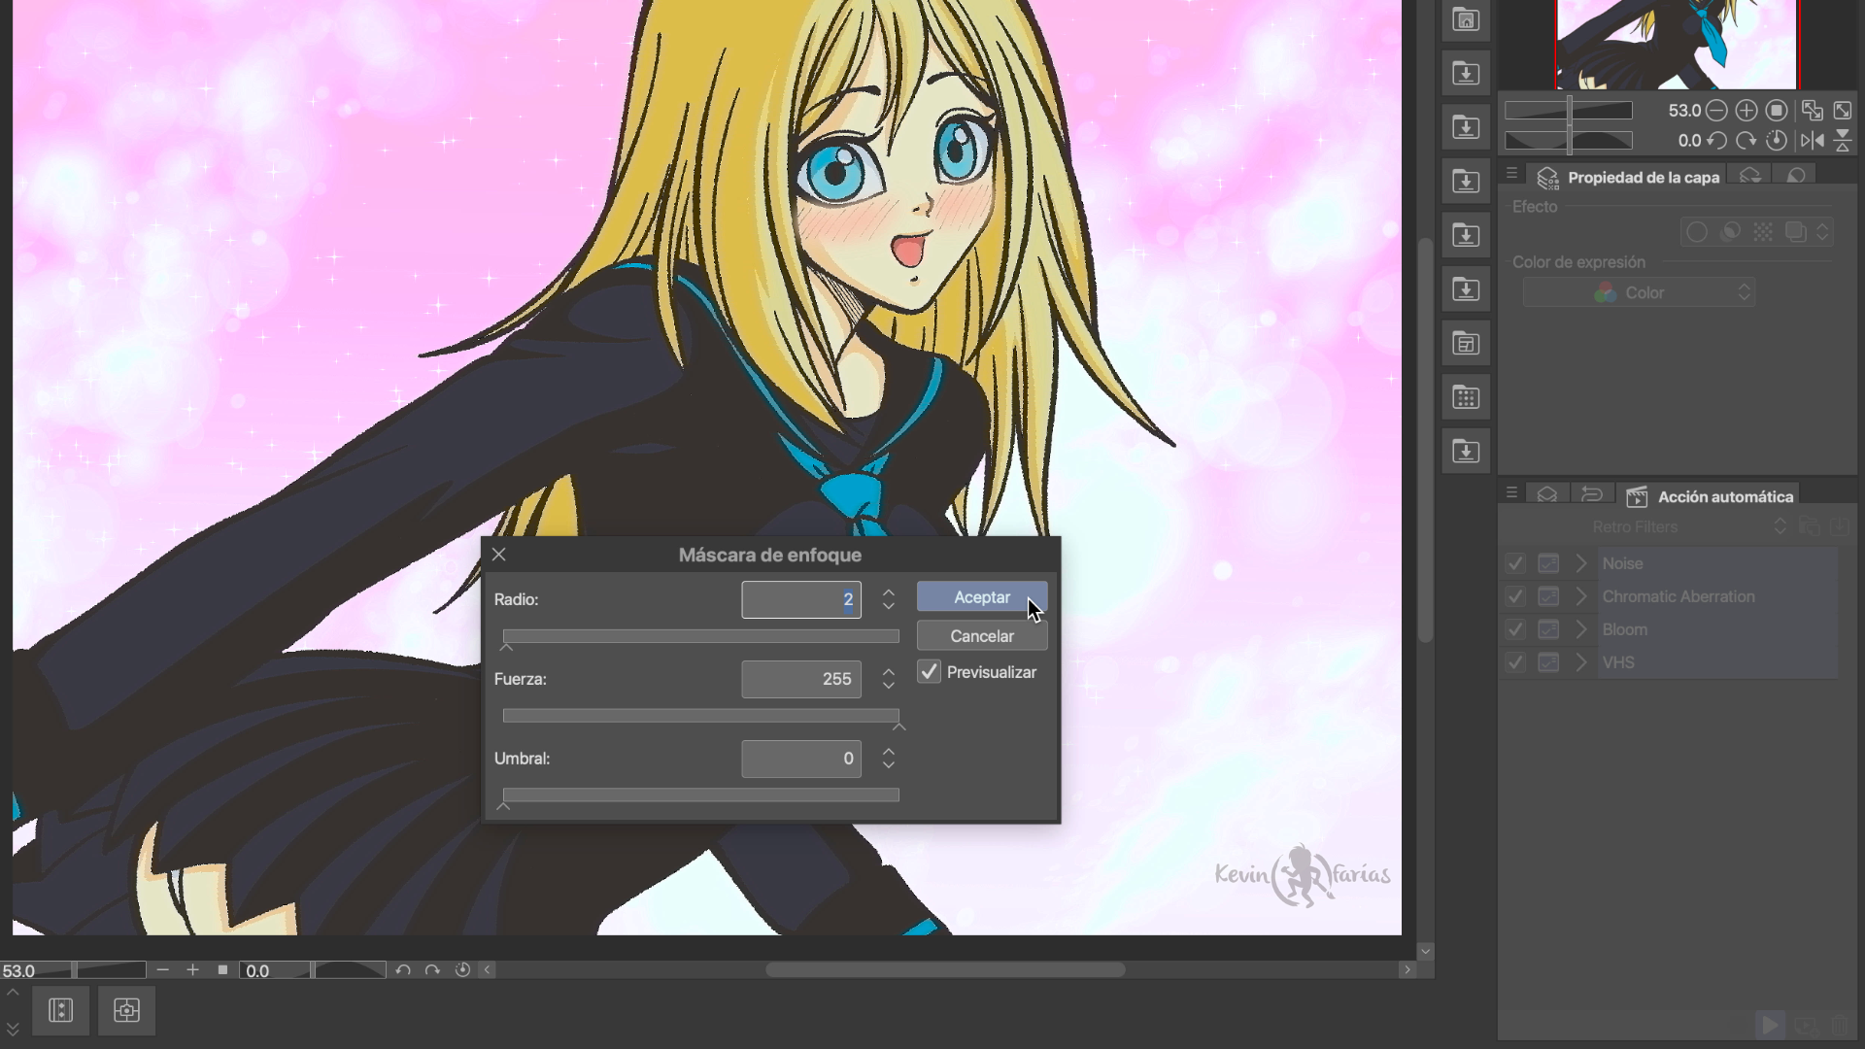This screenshot has height=1049, width=1865.
Task: Switch to the Acción automática tab
Action: click(1712, 496)
